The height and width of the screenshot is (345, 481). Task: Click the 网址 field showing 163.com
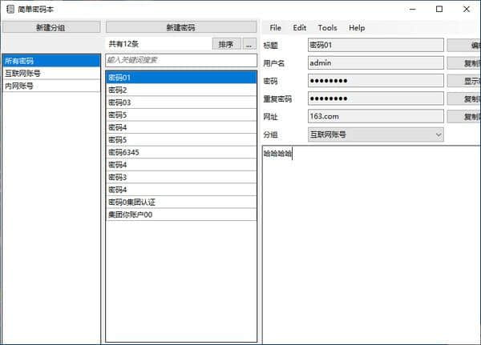[374, 117]
